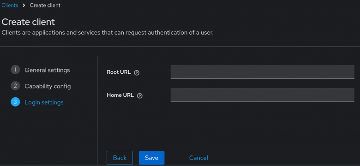Focus the Home URL input field
Image resolution: width=360 pixels, height=166 pixels.
[263, 95]
